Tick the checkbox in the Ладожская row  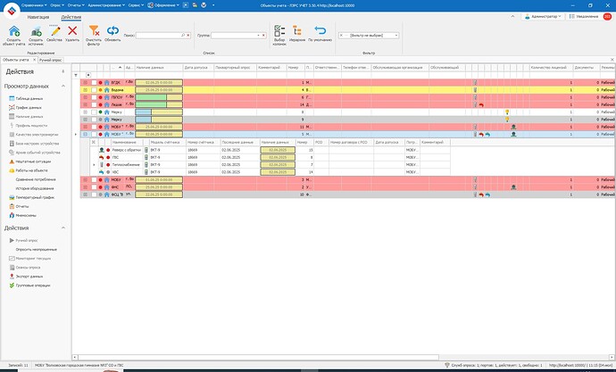[94, 104]
